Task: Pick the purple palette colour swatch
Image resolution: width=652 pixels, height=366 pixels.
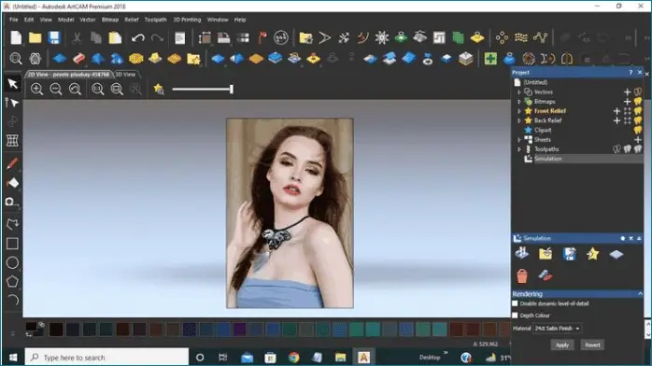Action: point(239,330)
